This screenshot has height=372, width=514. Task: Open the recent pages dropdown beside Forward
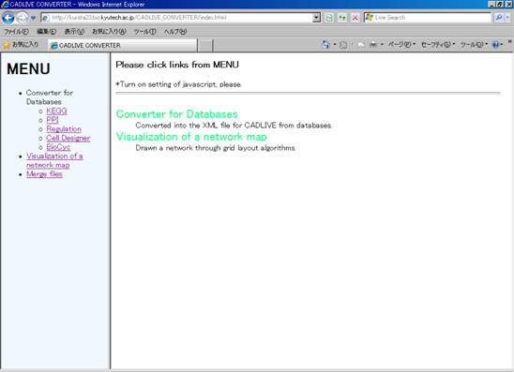33,18
